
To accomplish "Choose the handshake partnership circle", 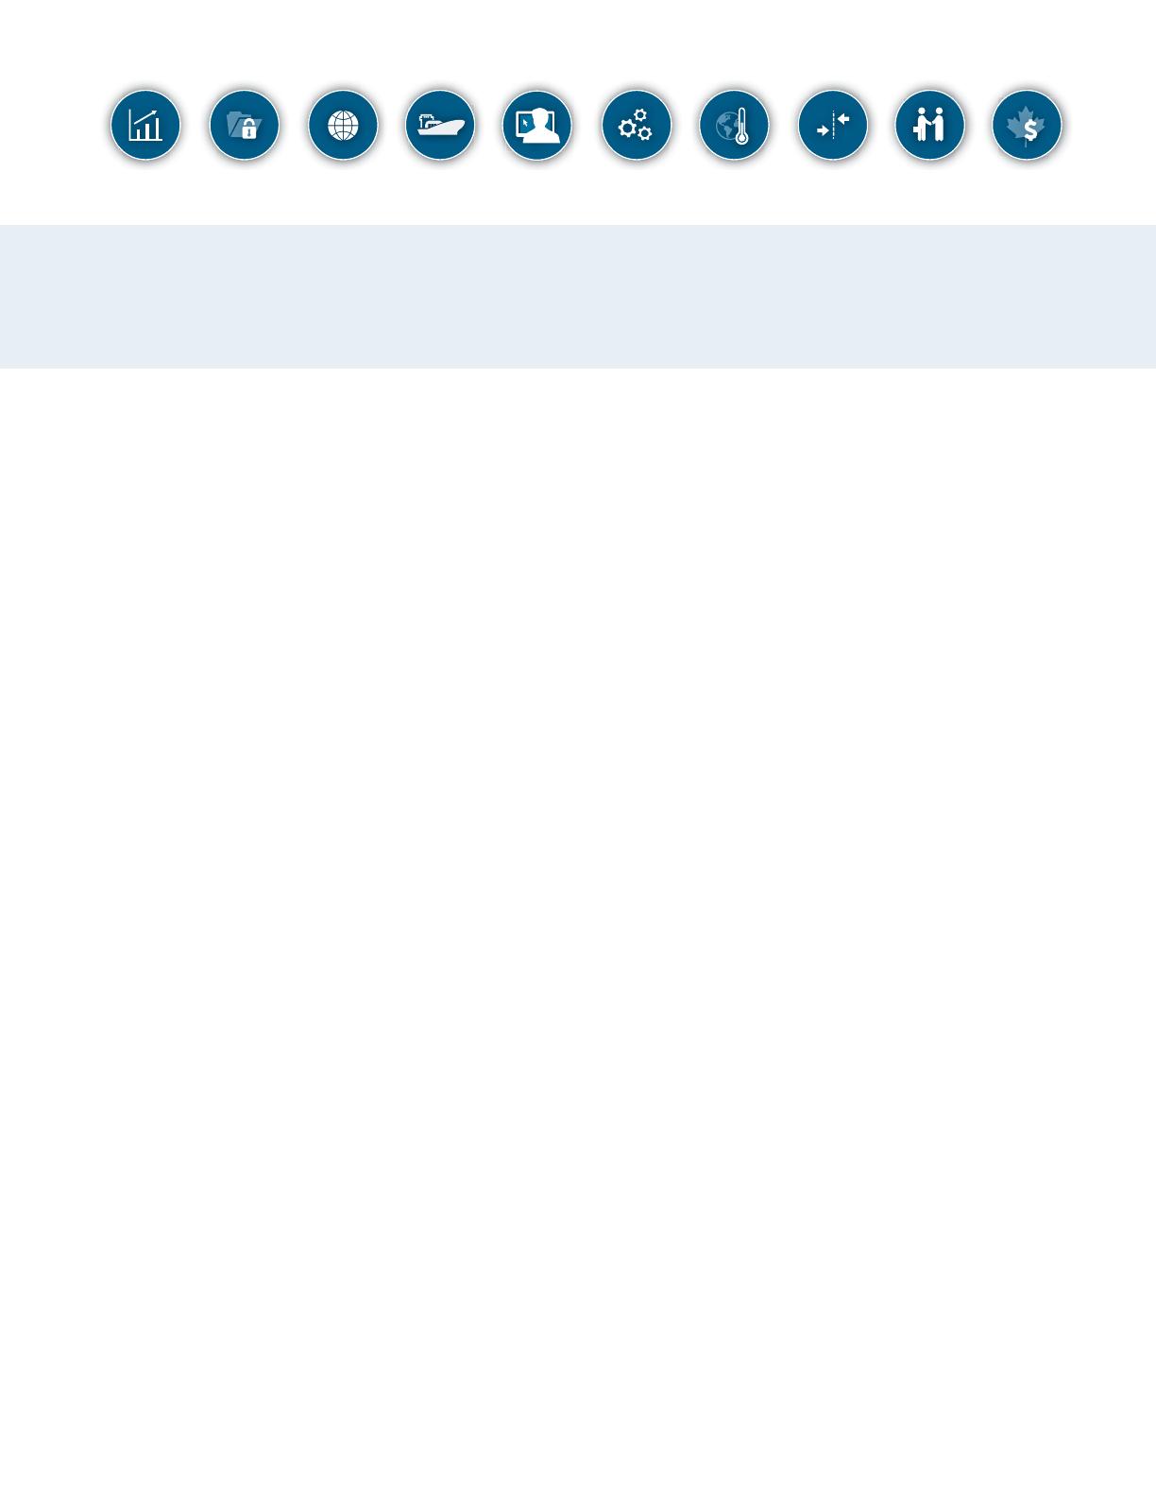I will click(930, 125).
